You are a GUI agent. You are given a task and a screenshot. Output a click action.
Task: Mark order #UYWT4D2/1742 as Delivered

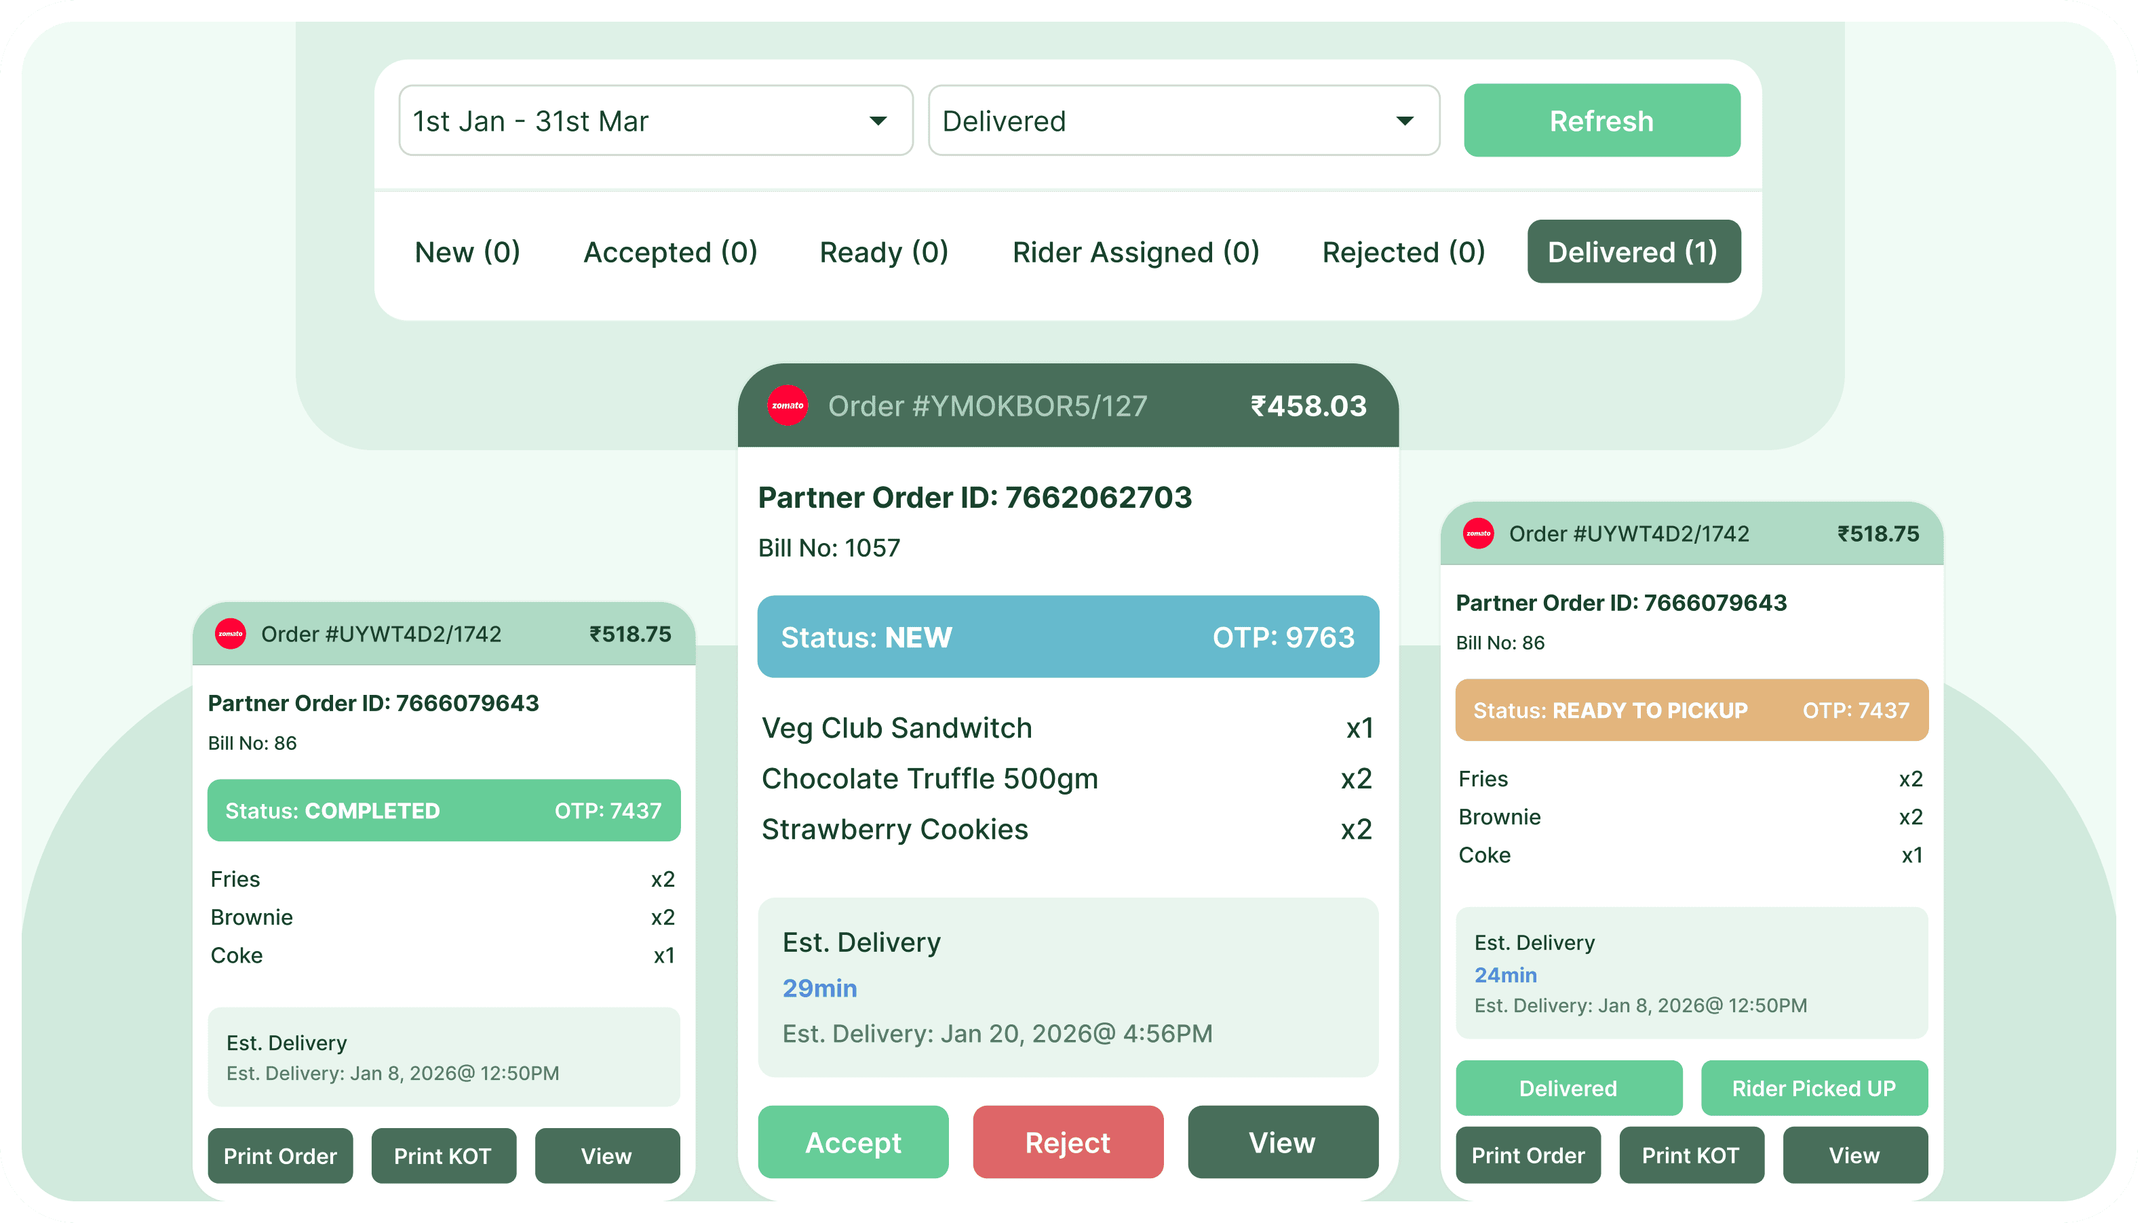[1568, 1088]
